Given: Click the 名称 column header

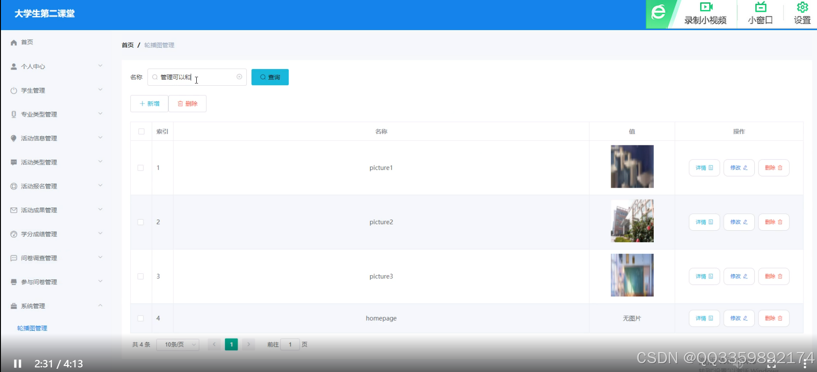Looking at the screenshot, I should coord(381,132).
